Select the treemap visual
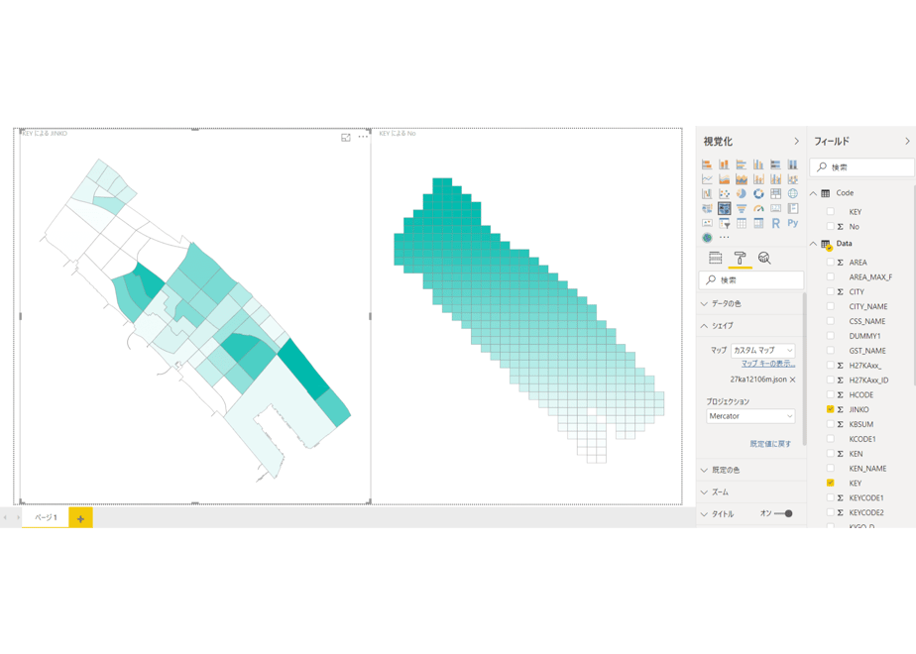 pyautogui.click(x=776, y=193)
